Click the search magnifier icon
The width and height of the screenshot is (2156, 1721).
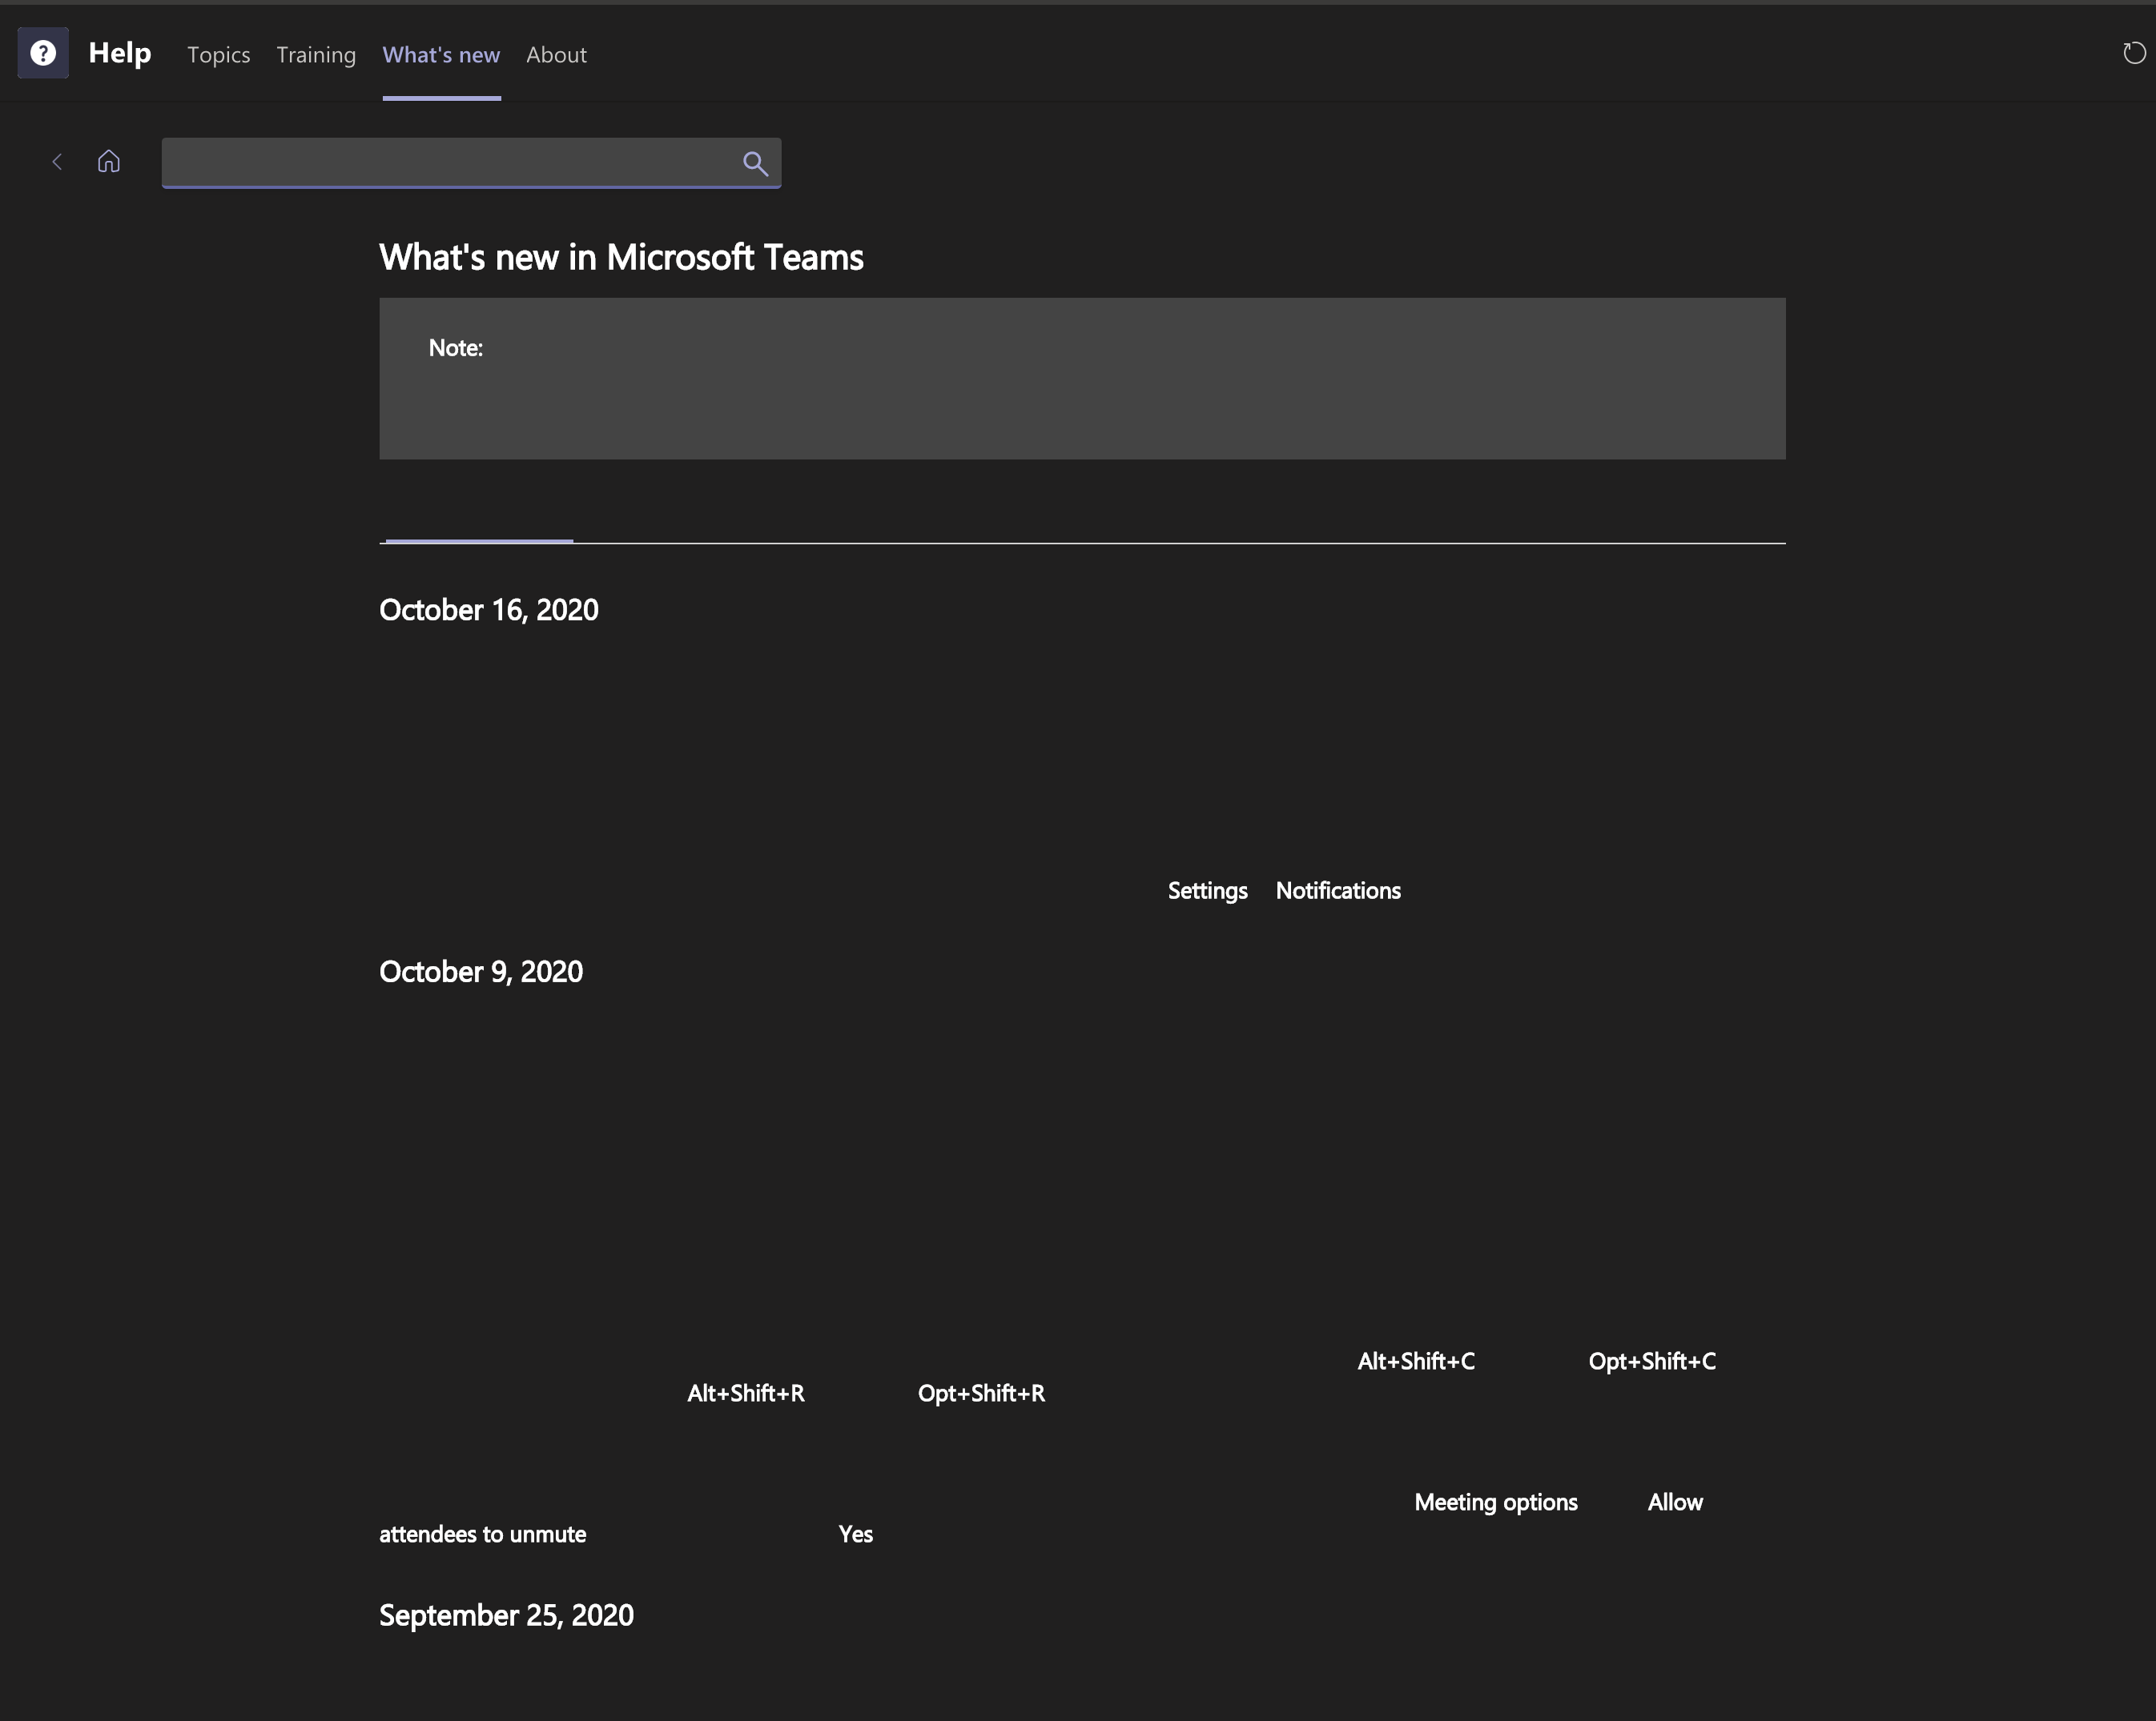click(x=755, y=163)
